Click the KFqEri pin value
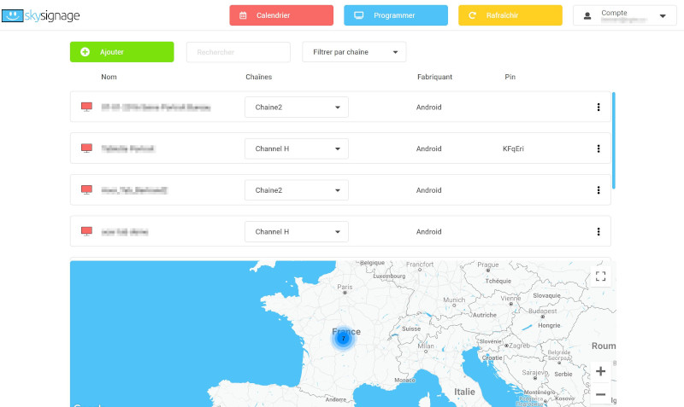This screenshot has width=684, height=407. [513, 148]
